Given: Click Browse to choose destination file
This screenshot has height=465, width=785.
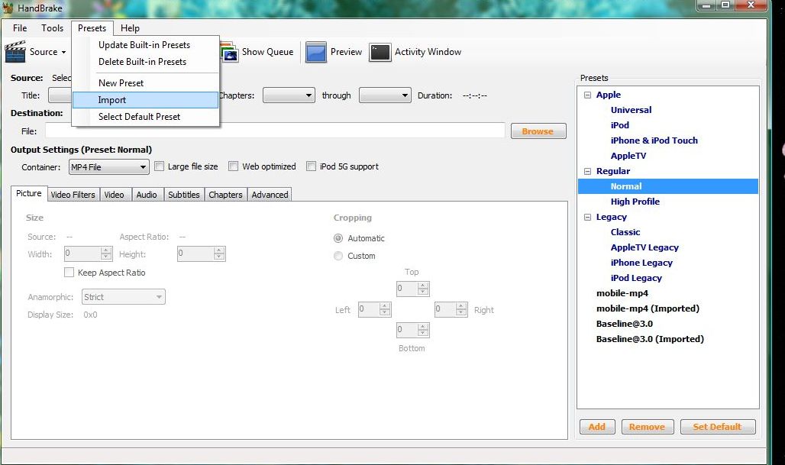Looking at the screenshot, I should (538, 131).
